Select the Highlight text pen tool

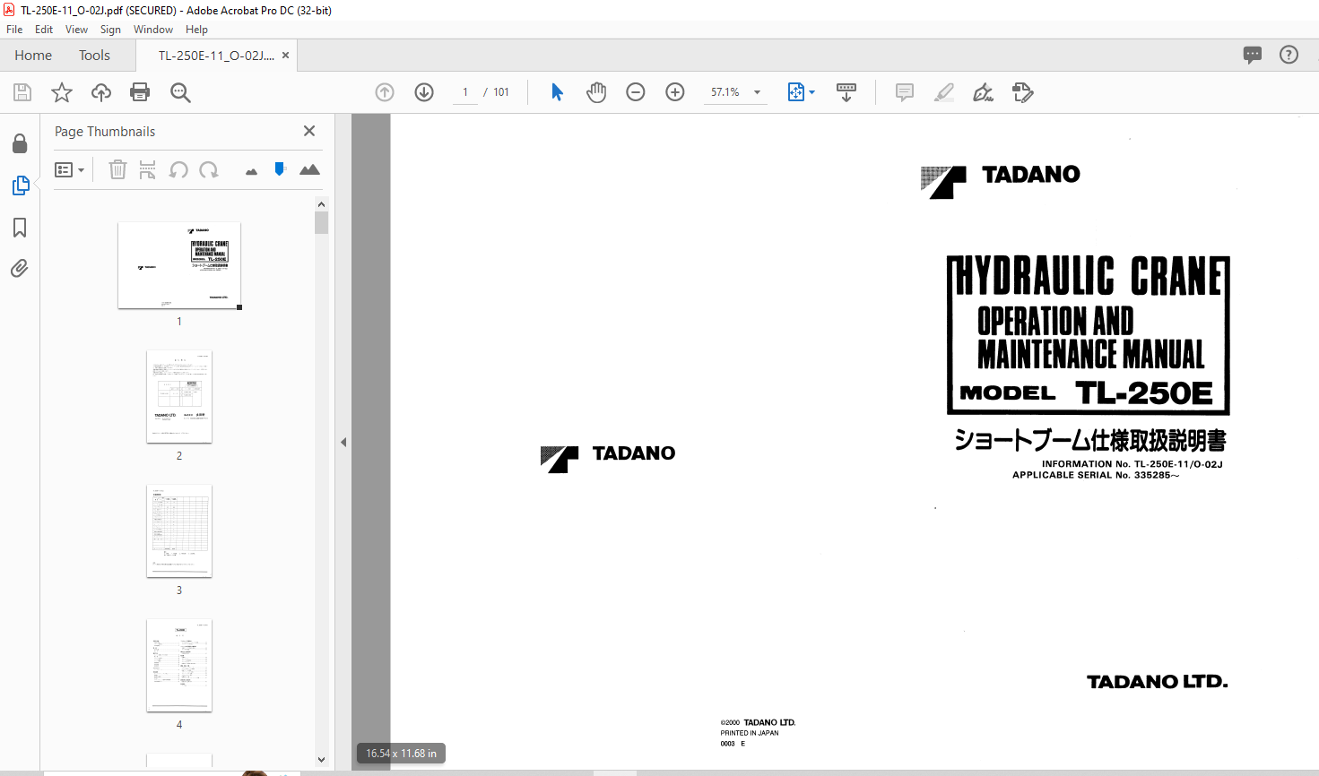pyautogui.click(x=944, y=92)
